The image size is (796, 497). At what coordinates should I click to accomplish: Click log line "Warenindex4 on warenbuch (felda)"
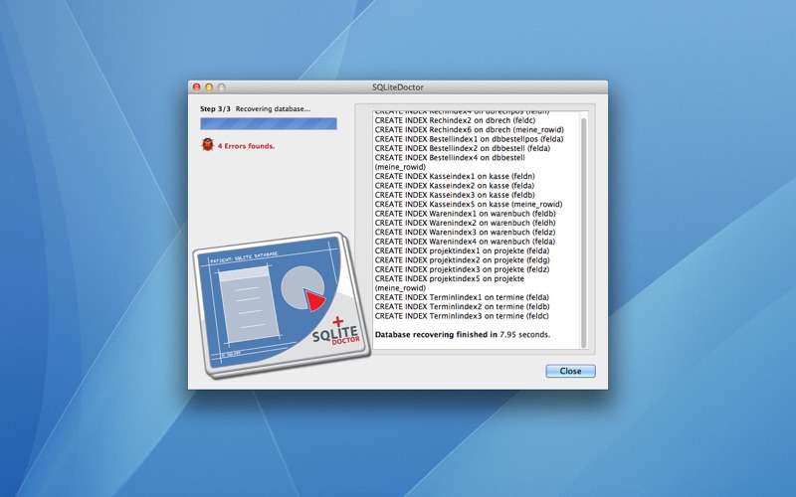[x=465, y=242]
